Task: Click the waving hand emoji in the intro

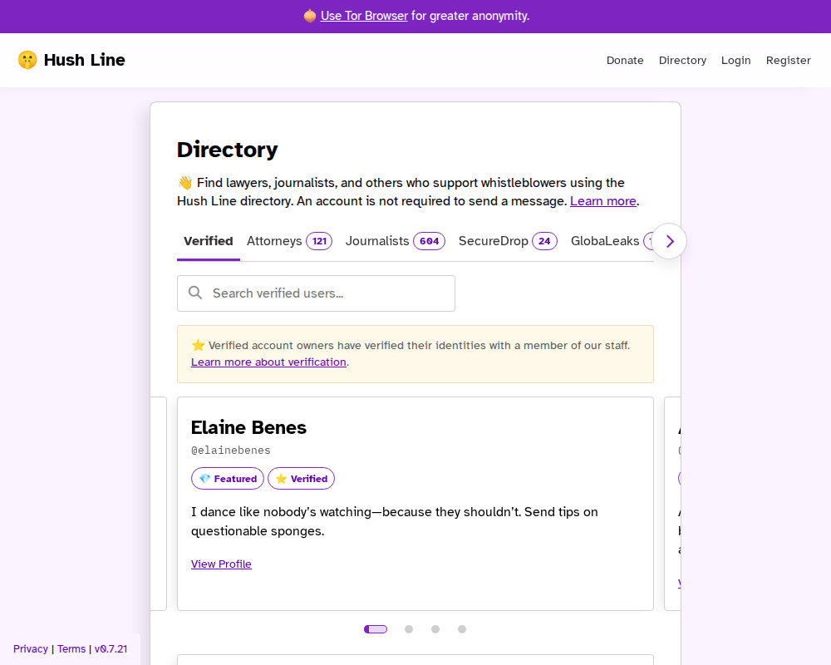Action: (185, 183)
